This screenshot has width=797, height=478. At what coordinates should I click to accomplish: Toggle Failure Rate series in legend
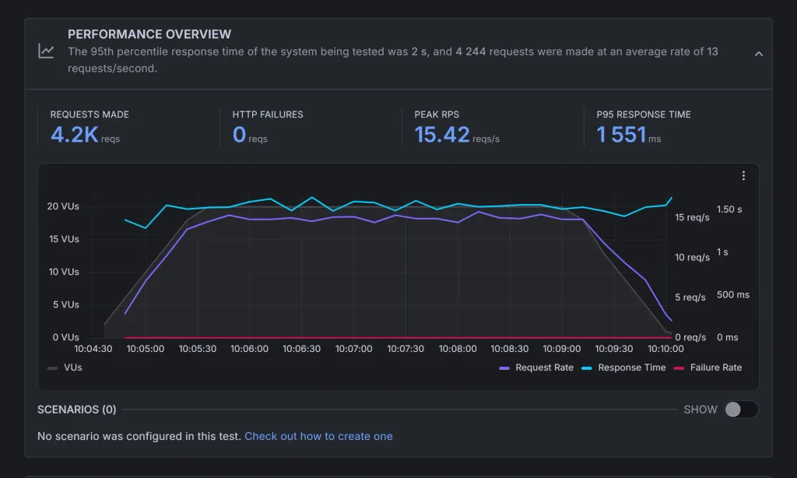coord(707,367)
